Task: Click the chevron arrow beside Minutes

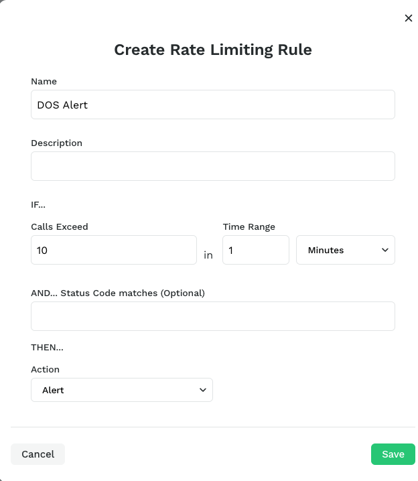Action: [385, 250]
